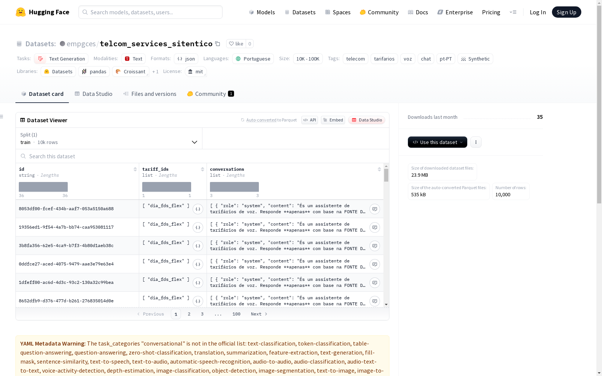Click the Next page button
This screenshot has width=602, height=376.
click(x=259, y=314)
